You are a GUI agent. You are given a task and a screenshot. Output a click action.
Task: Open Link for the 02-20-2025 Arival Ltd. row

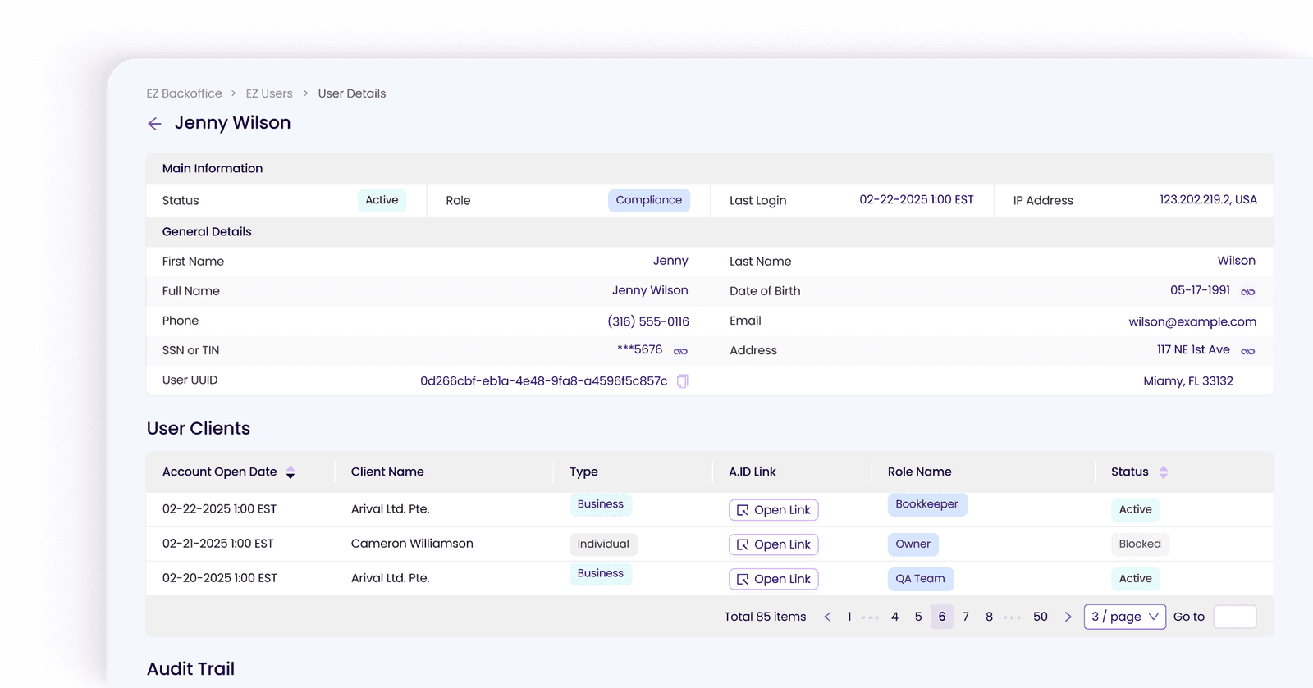773,579
